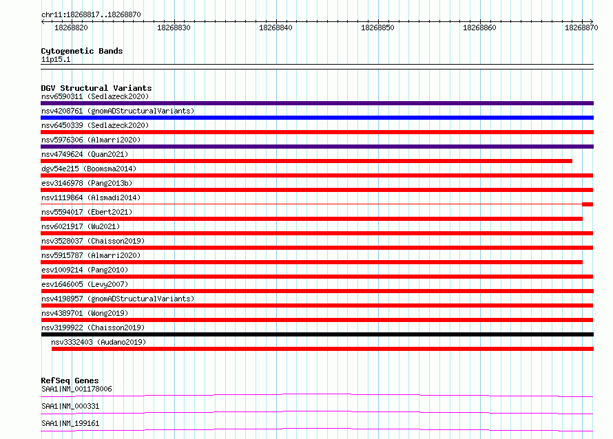Select variant label nsv6450339 (Sedlazeck2020)

coord(95,125)
